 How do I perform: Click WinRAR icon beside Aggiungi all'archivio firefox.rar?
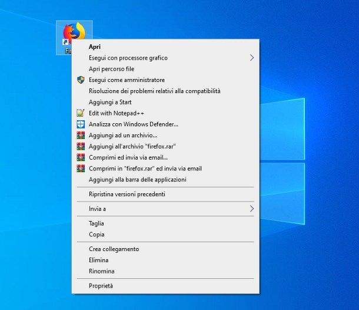(x=81, y=146)
